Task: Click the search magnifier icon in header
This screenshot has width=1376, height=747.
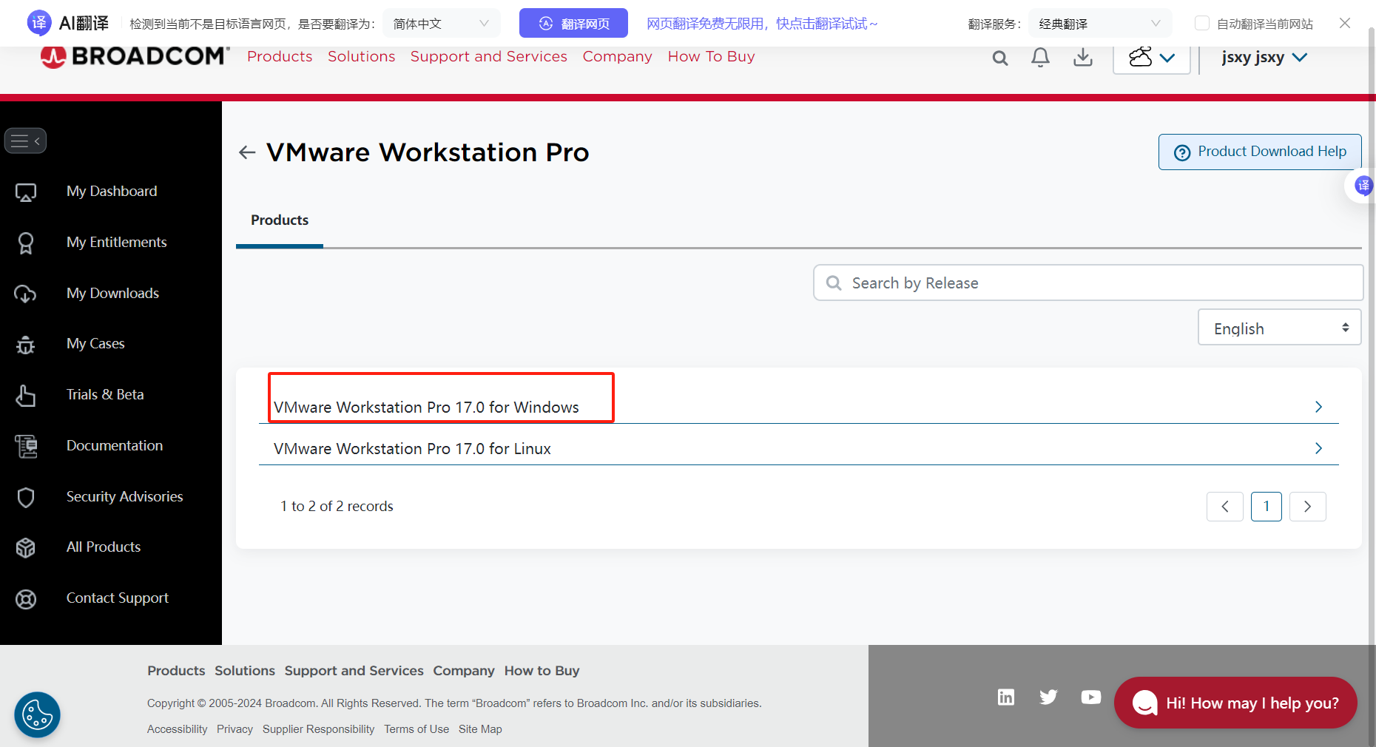Action: [x=999, y=58]
